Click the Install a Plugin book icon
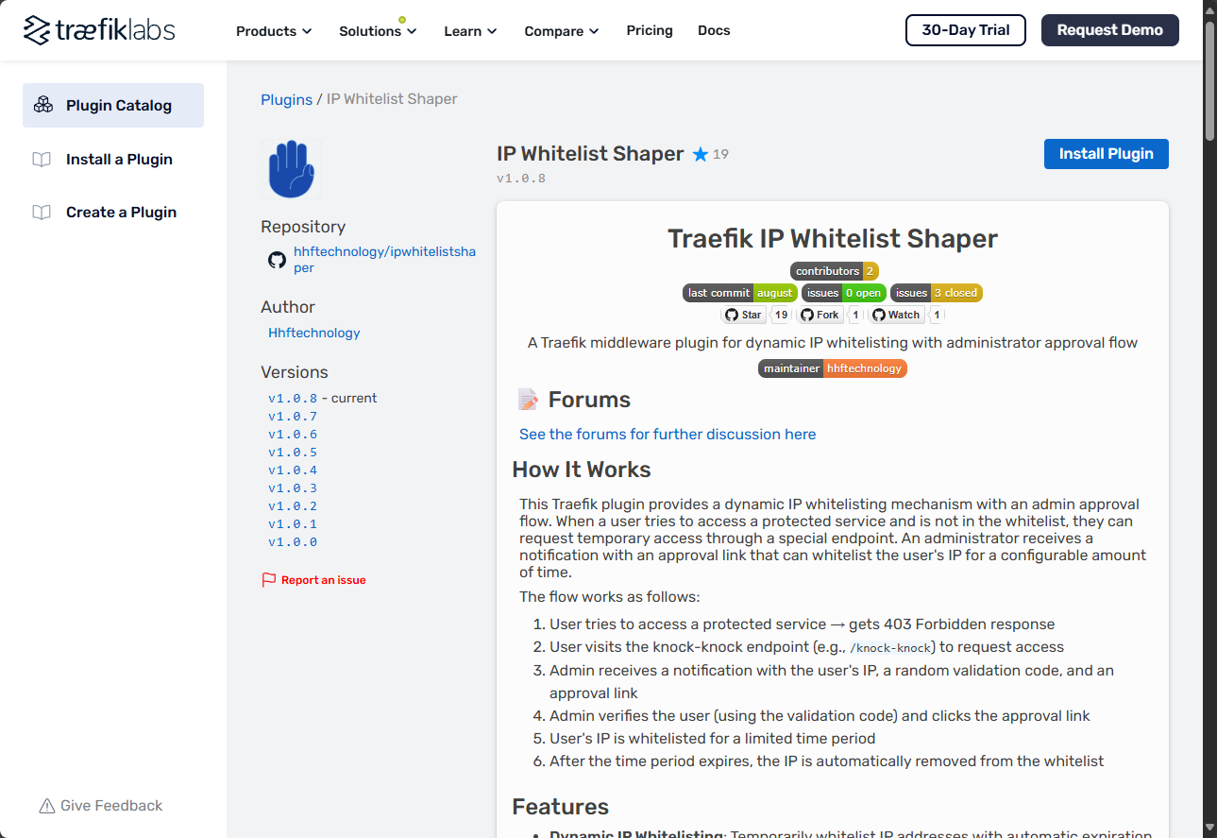Image resolution: width=1217 pixels, height=838 pixels. coord(42,159)
